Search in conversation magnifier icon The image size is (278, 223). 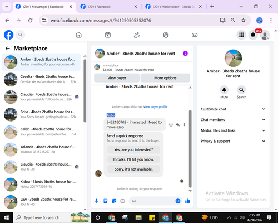241,90
